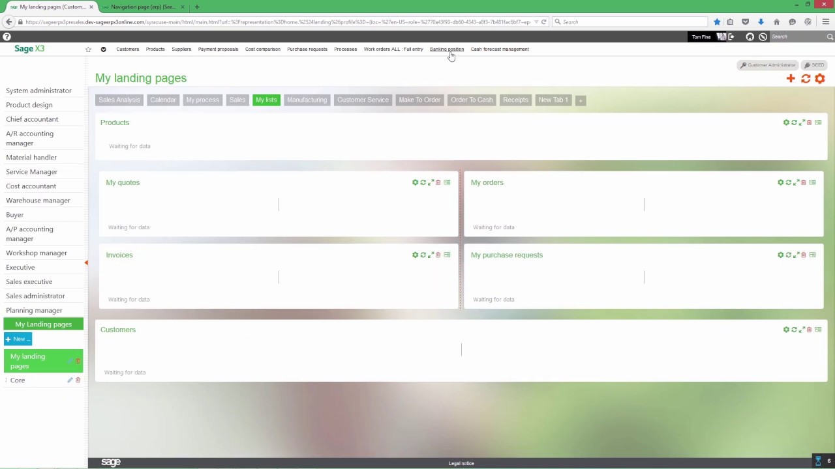Collapse the left sidebar red arrow
The width and height of the screenshot is (835, 469).
85,263
